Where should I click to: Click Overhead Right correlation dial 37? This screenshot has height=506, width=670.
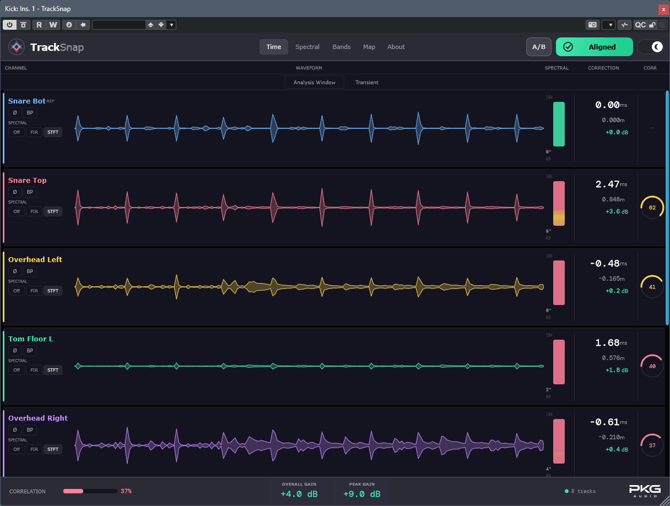pos(652,445)
